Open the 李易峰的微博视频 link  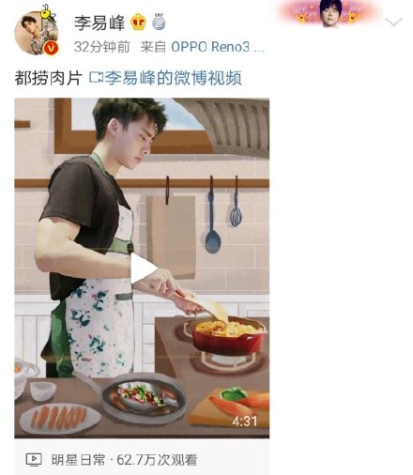(x=173, y=78)
